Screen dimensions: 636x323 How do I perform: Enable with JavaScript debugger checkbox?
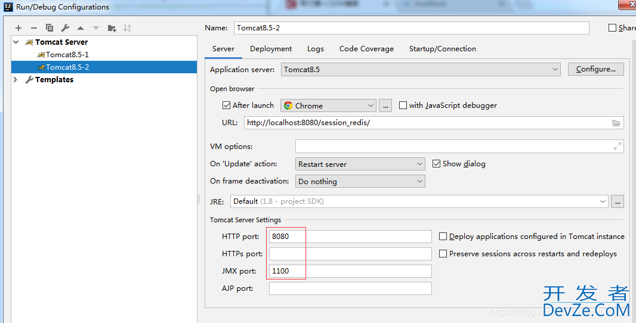click(x=403, y=105)
